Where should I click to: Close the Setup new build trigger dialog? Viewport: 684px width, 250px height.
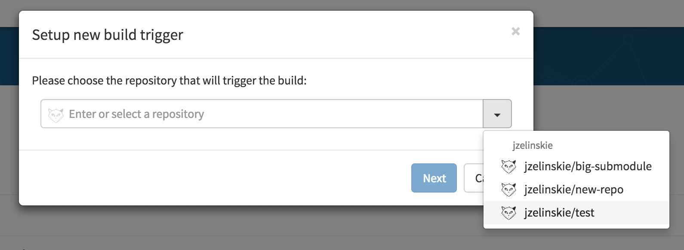pyautogui.click(x=515, y=31)
